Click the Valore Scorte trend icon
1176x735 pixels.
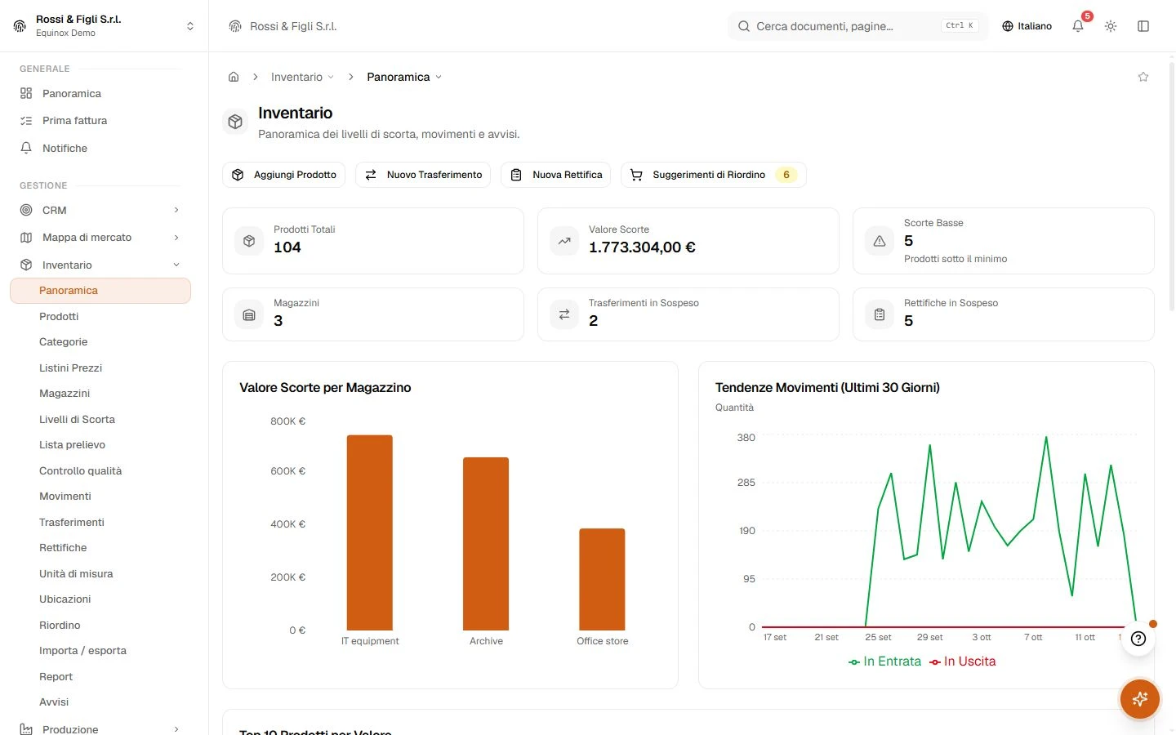(x=564, y=241)
